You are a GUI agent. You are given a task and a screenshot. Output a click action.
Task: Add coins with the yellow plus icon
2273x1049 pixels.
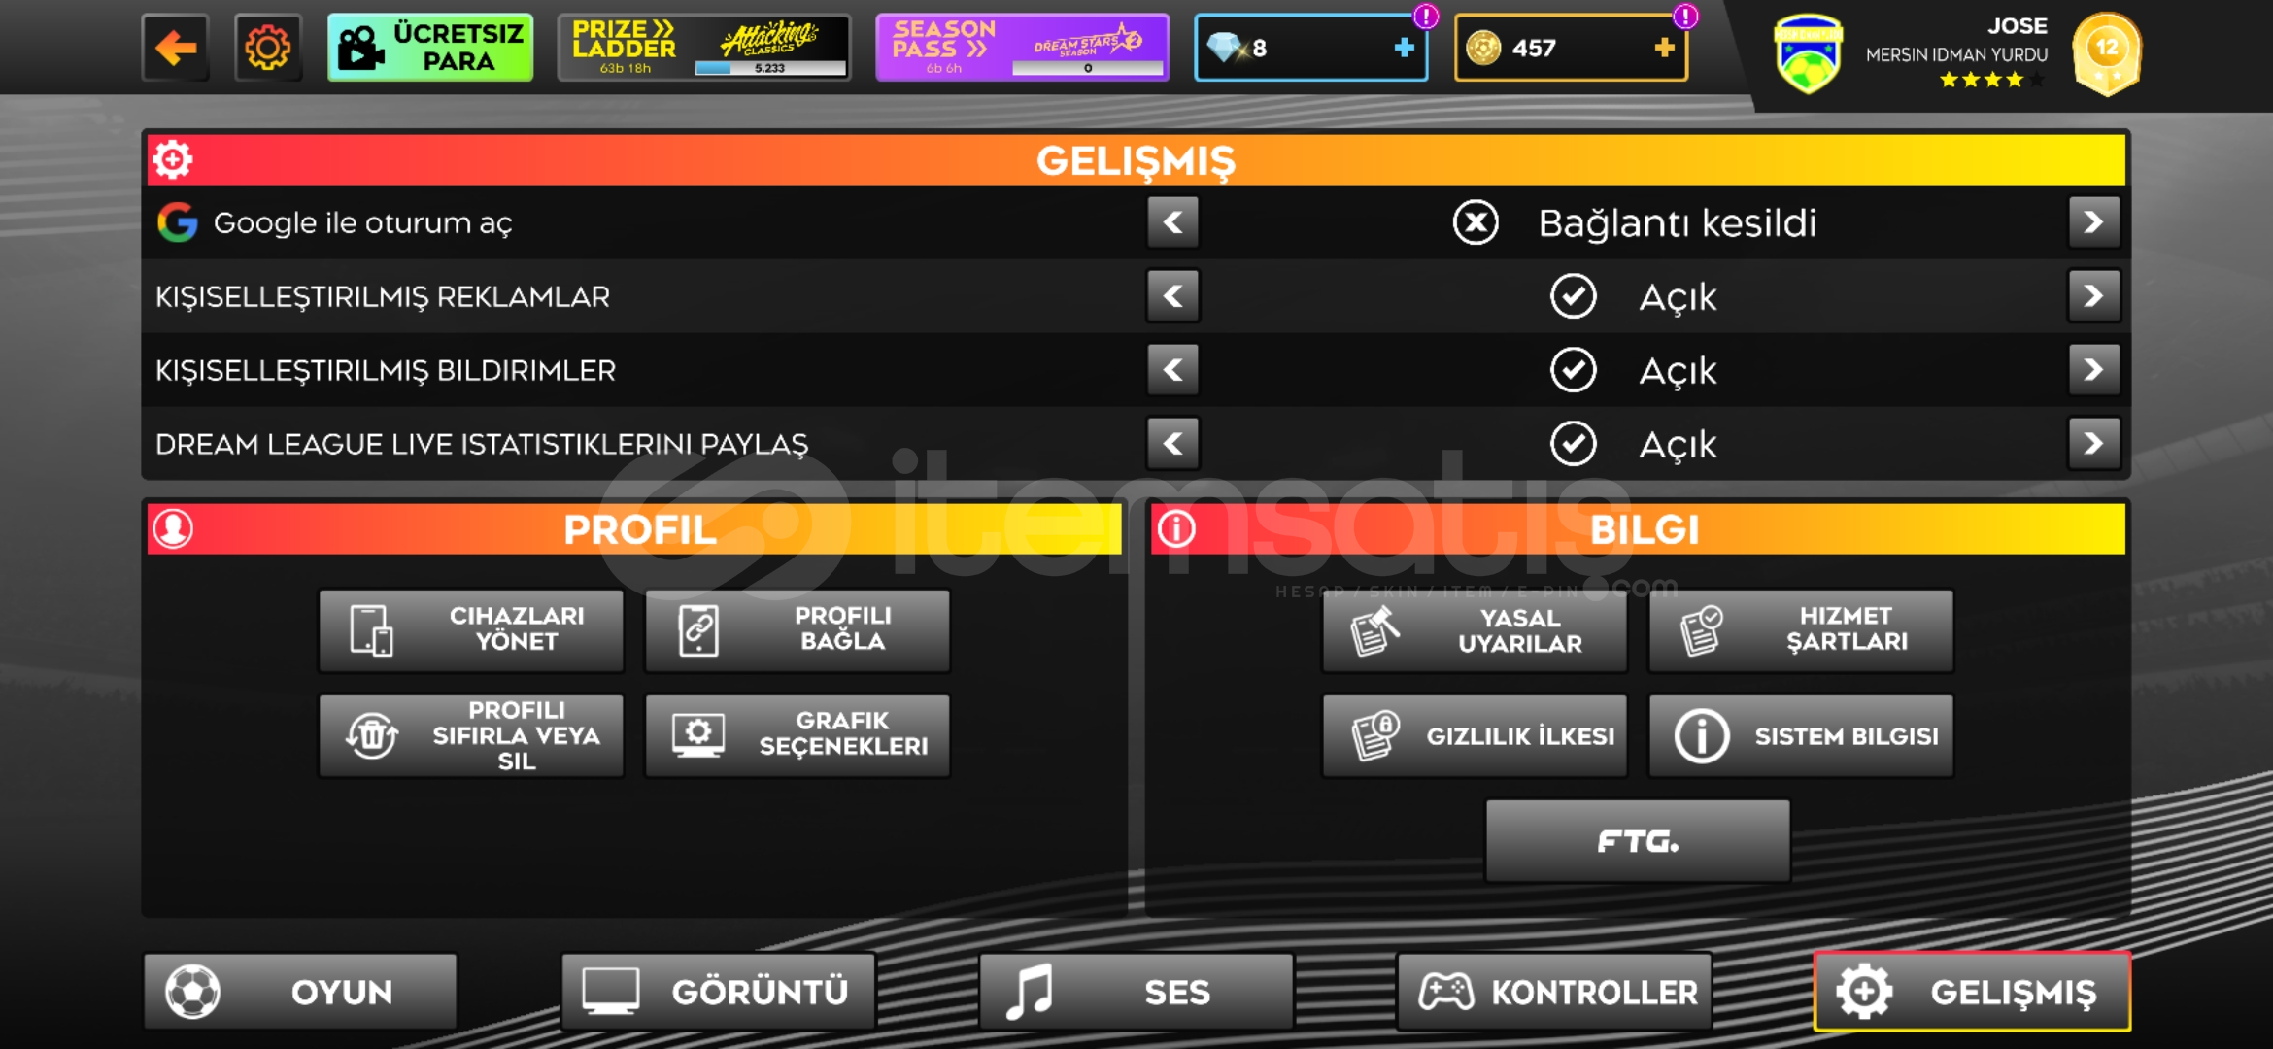(x=1664, y=47)
